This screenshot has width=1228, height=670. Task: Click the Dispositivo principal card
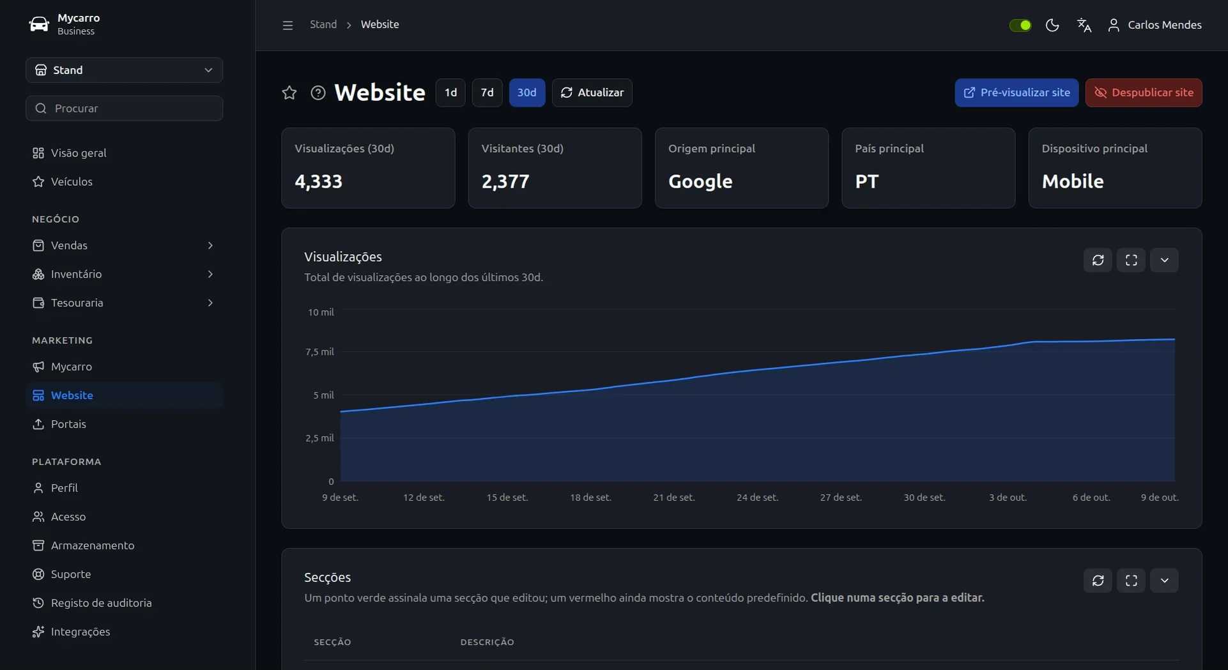pyautogui.click(x=1115, y=168)
